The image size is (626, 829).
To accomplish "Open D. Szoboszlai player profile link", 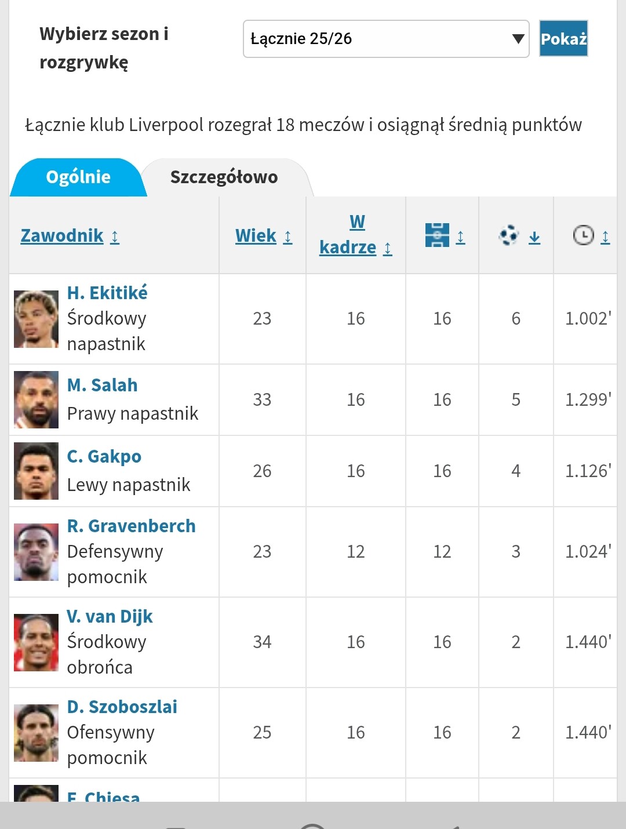I will (x=122, y=707).
